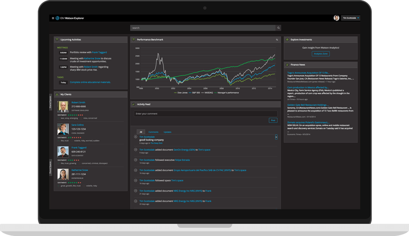
Task: Click the Dow Jones chart legend entry
Action: click(181, 93)
